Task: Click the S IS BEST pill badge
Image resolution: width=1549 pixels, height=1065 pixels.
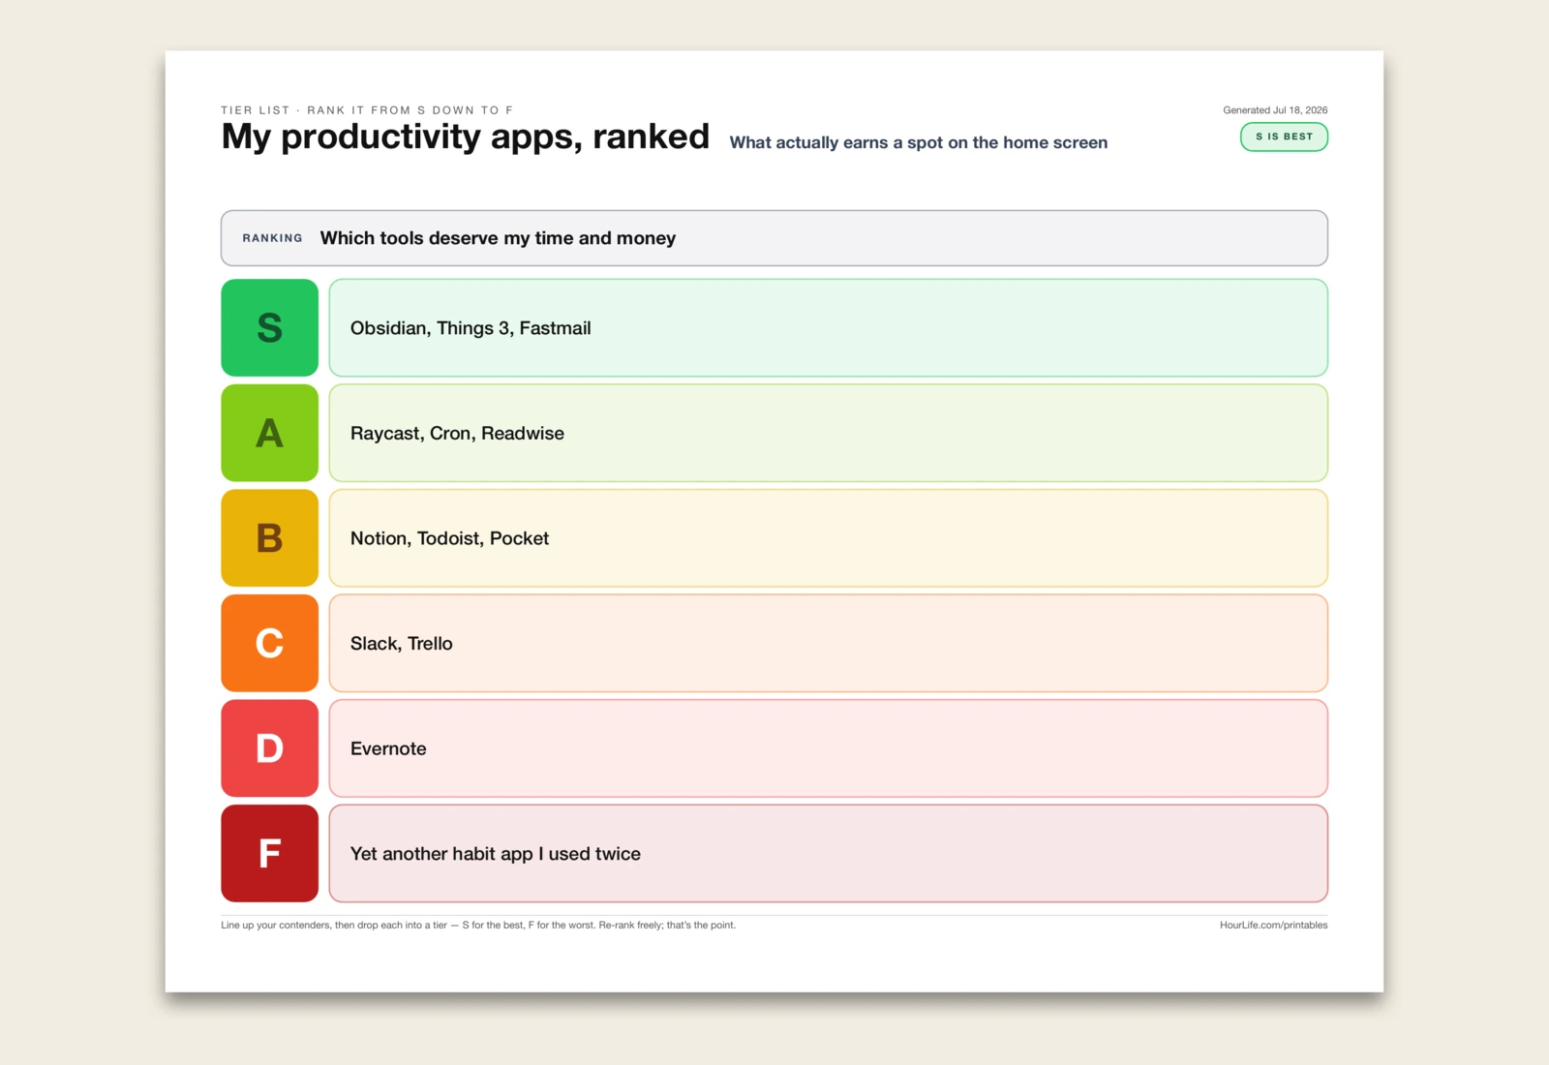Action: (x=1284, y=137)
